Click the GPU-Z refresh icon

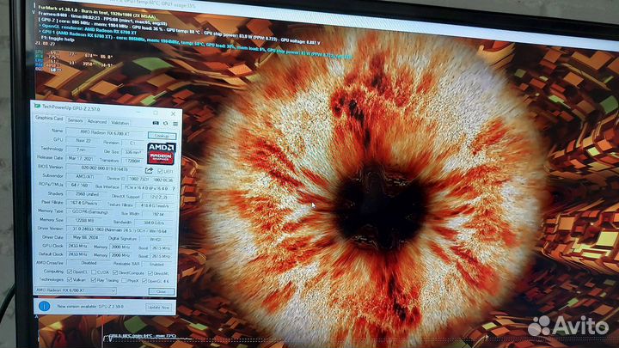[x=165, y=124]
